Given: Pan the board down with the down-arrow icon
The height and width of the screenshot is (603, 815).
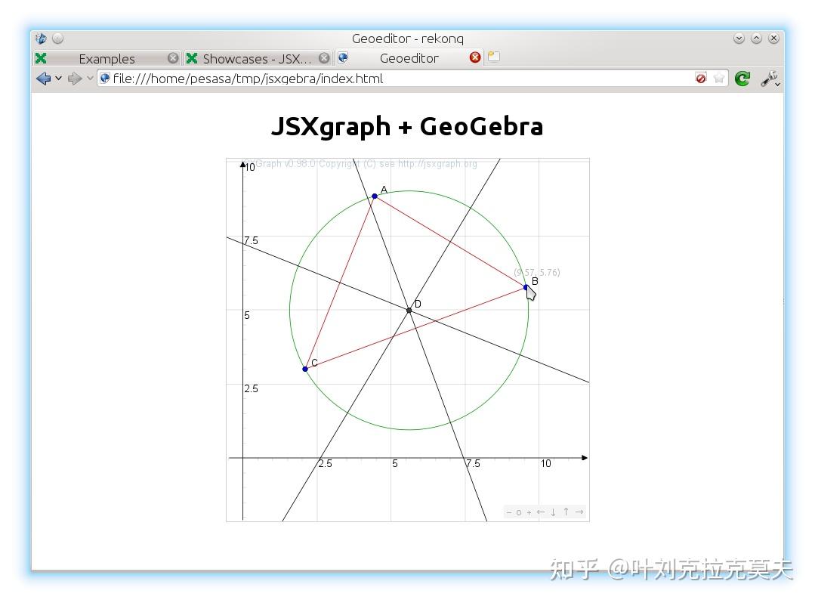Looking at the screenshot, I should point(553,512).
